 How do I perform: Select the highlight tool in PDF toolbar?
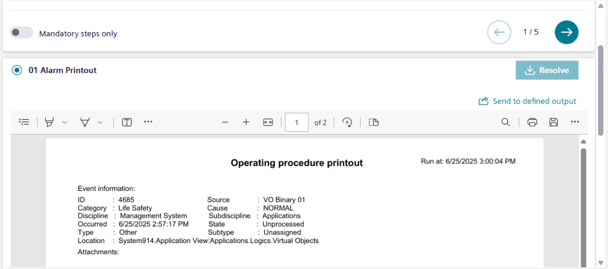[49, 122]
